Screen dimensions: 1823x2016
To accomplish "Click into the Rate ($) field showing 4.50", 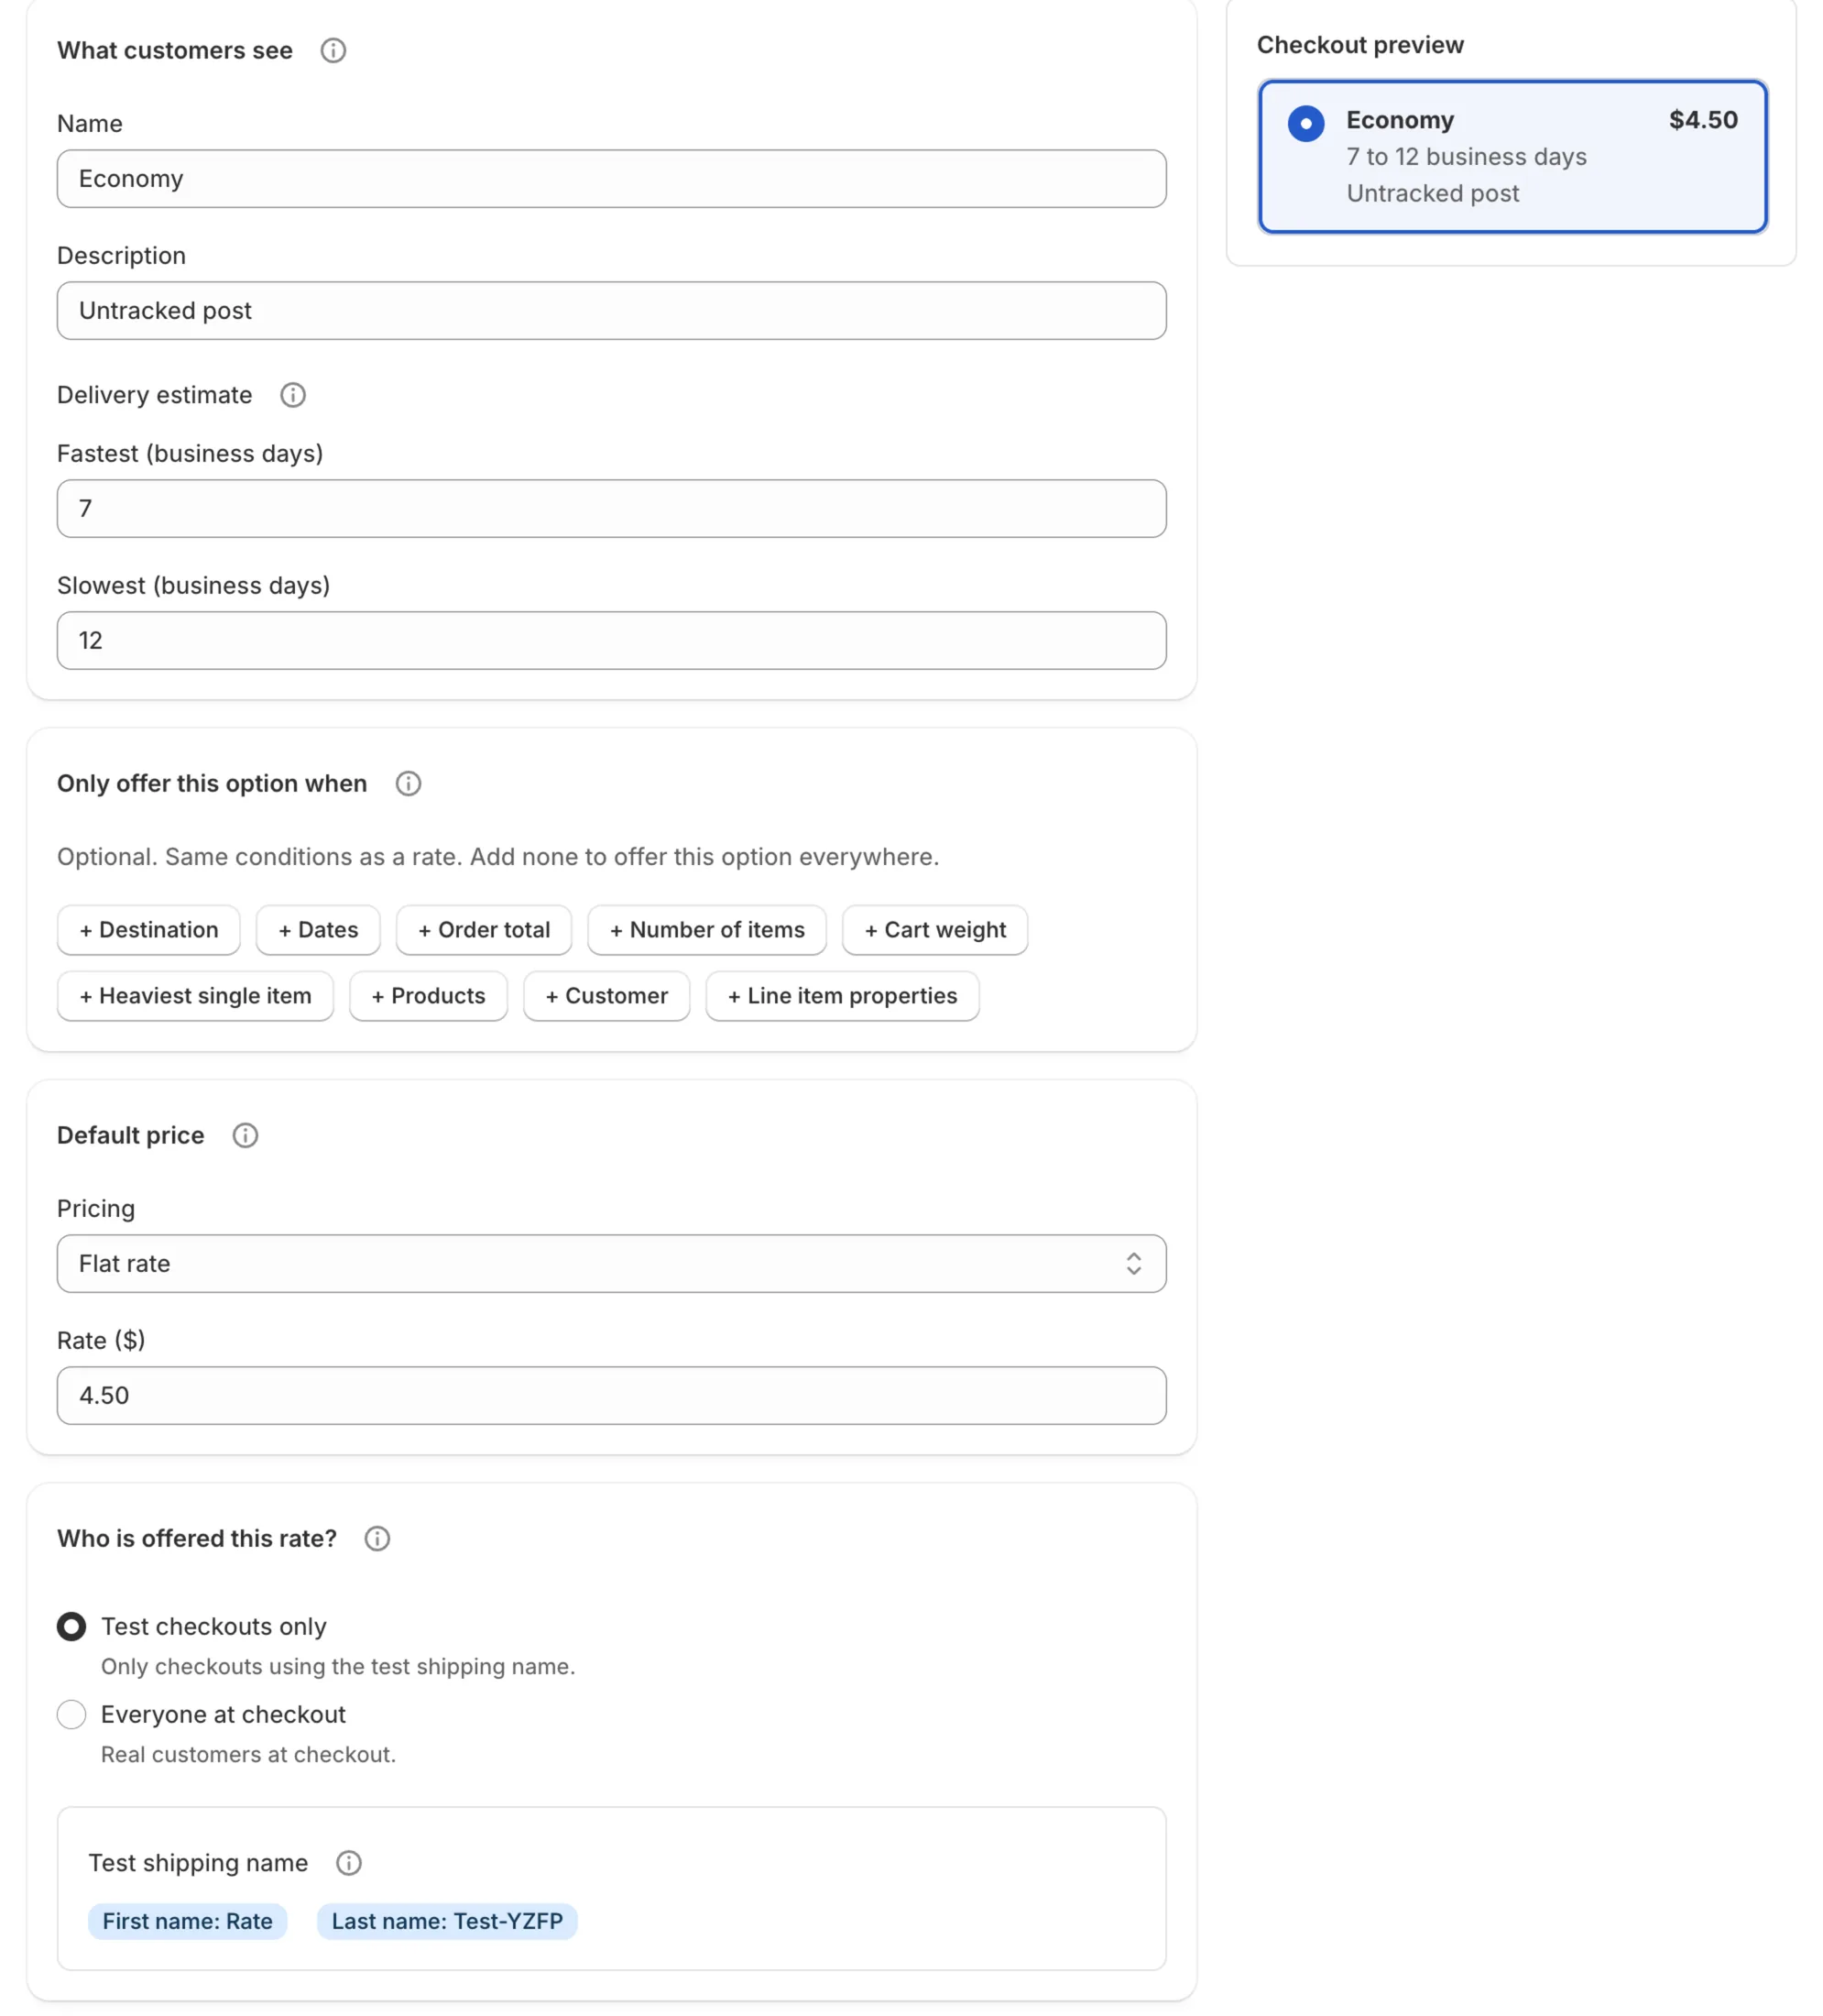I will (x=612, y=1395).
